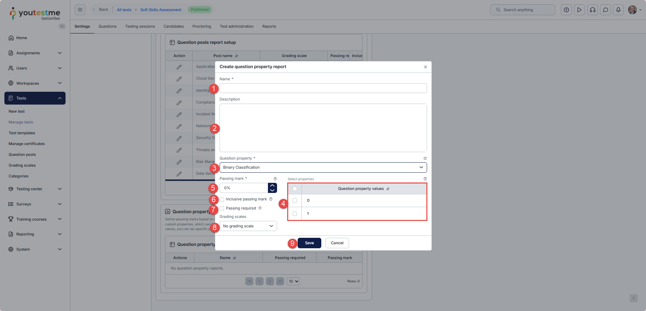This screenshot has width=646, height=311.
Task: Select the checkbox for property value 0
Action: click(295, 200)
